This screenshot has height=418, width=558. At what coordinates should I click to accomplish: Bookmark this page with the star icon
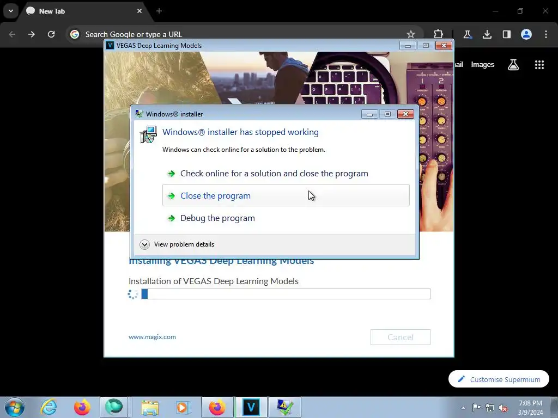(x=411, y=34)
